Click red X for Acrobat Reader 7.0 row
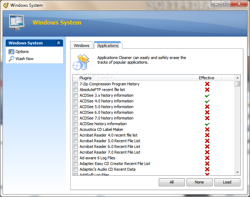The image size is (250, 197). 207,152
